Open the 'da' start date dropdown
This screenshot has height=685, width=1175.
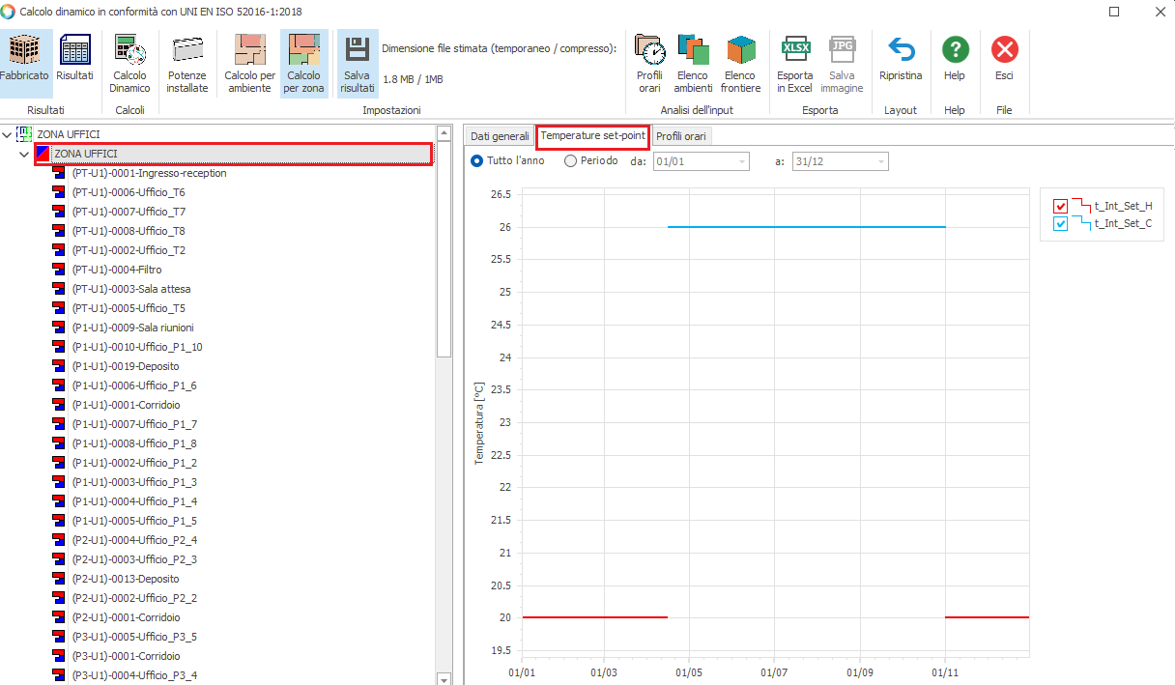[x=741, y=162]
